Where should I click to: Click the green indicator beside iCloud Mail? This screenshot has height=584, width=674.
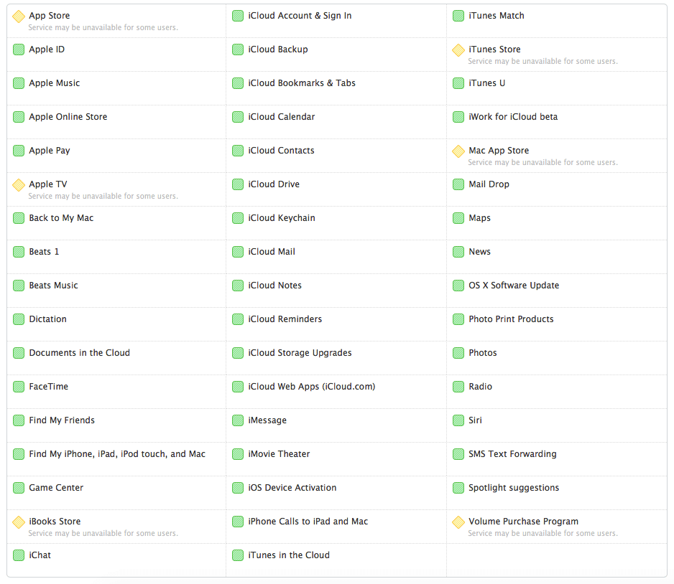tap(238, 252)
